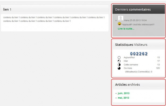This screenshot has width=166, height=106.
Task: Open the juin, 2013 archive link
Action: (123, 93)
